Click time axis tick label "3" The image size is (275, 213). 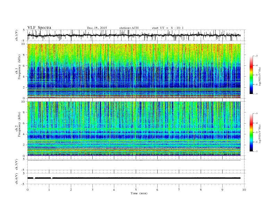[x=92, y=190]
